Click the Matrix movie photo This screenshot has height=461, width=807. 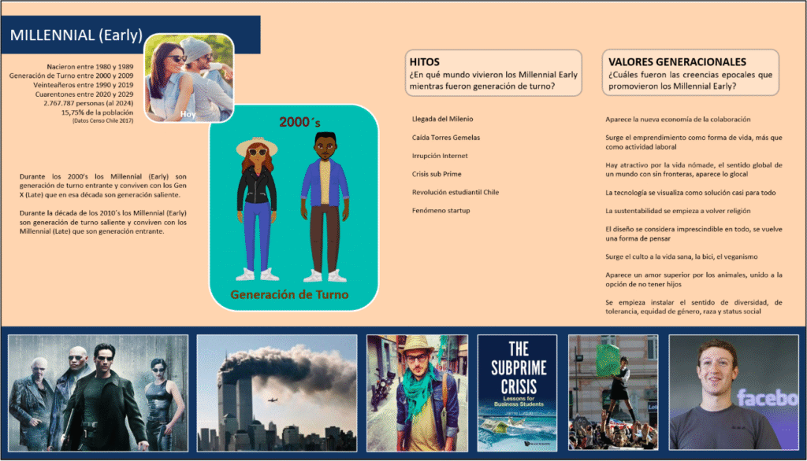[x=98, y=392]
